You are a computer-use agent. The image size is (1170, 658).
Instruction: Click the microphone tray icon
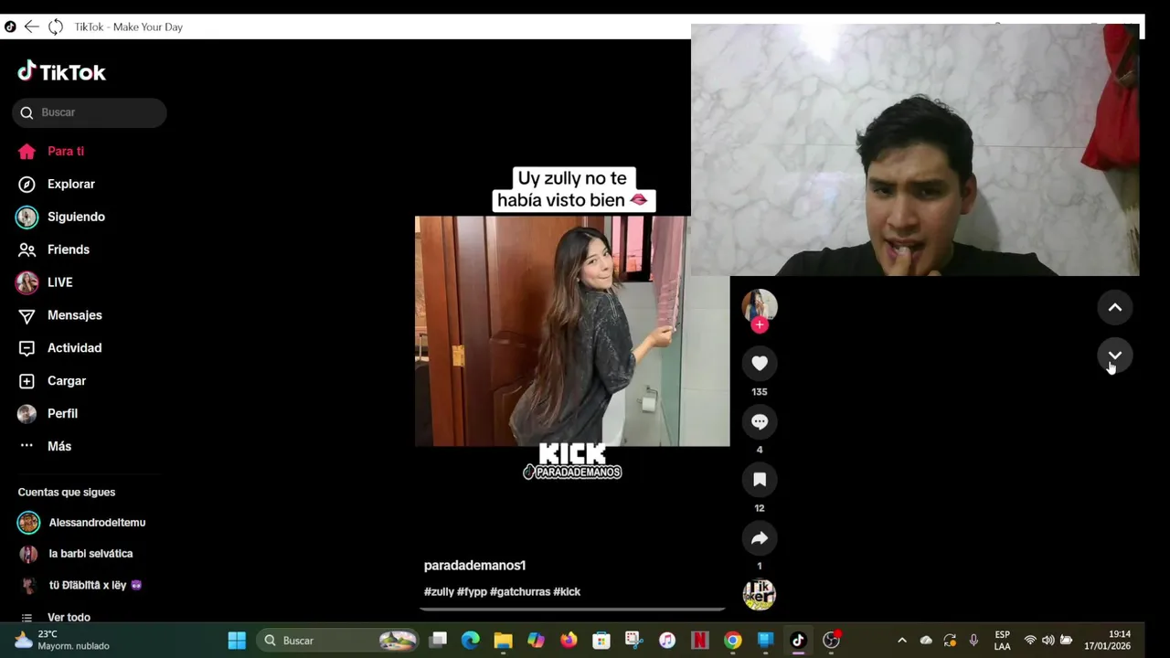pos(973,641)
